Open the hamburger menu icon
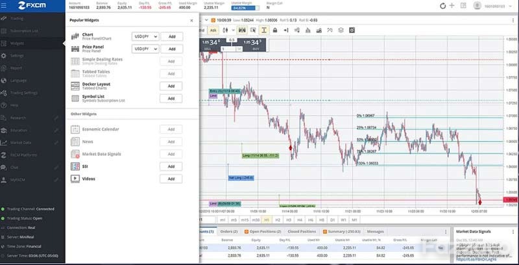This screenshot has height=265, width=519. pos(4,6)
